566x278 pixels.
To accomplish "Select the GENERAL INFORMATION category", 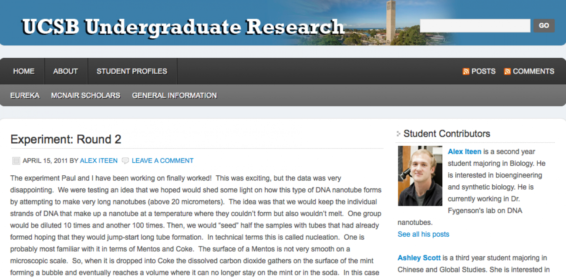I will point(174,95).
